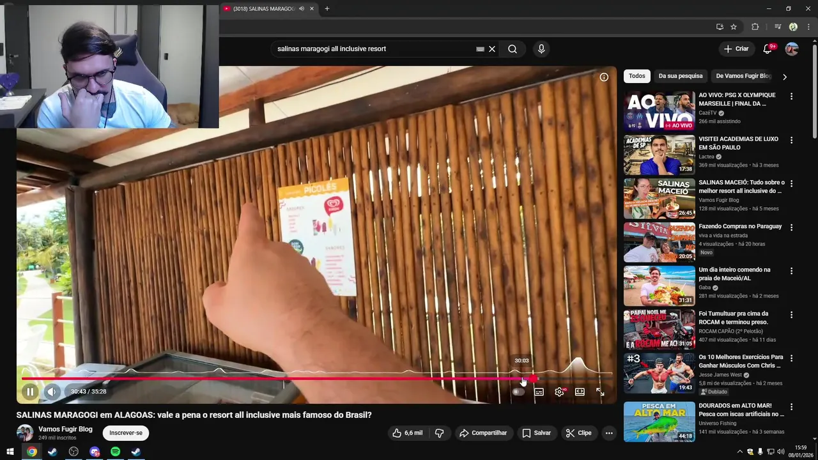The height and width of the screenshot is (460, 818).
Task: Open options for Dourados em Alto Mar
Action: [791, 407]
